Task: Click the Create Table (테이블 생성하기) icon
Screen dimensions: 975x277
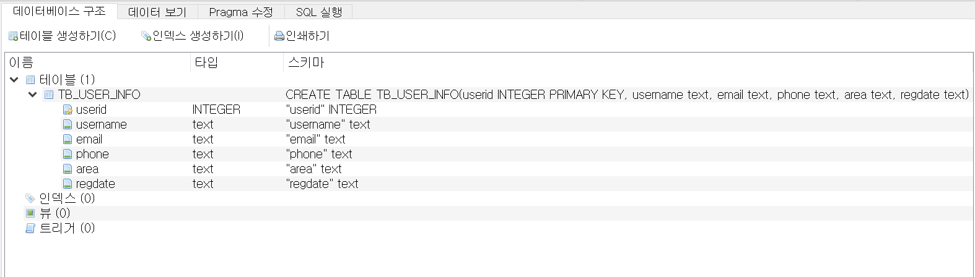Action: (13, 36)
